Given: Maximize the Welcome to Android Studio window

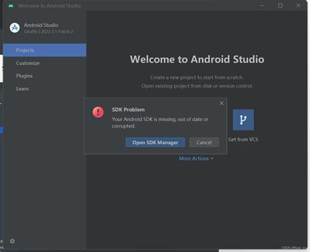Looking at the screenshot, I should point(280,6).
